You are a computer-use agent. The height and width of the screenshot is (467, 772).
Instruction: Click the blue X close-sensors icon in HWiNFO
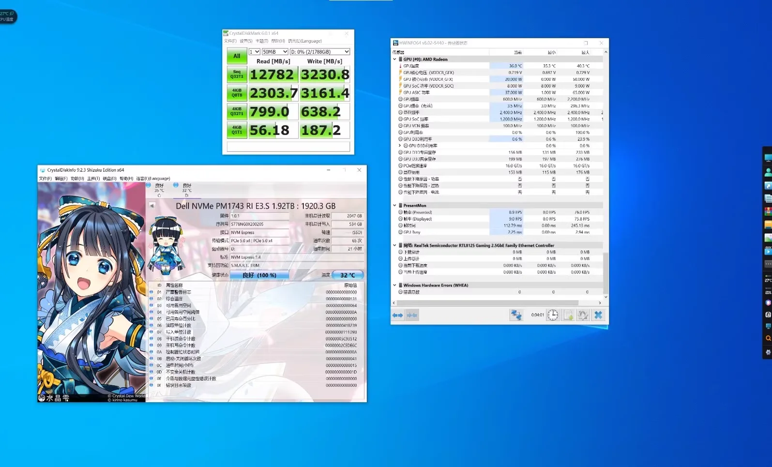click(x=598, y=315)
